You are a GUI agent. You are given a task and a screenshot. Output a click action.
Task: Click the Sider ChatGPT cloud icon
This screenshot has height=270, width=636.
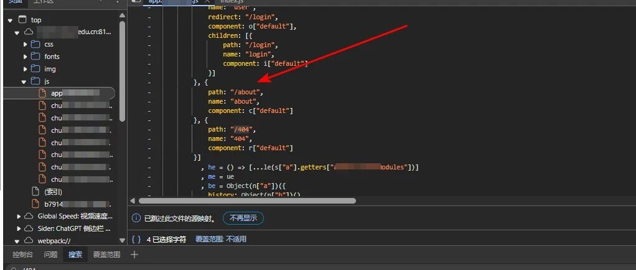29,228
